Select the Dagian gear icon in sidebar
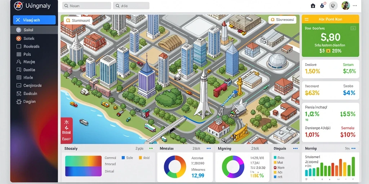Image resolution: width=369 pixels, height=184 pixels. (x=19, y=102)
